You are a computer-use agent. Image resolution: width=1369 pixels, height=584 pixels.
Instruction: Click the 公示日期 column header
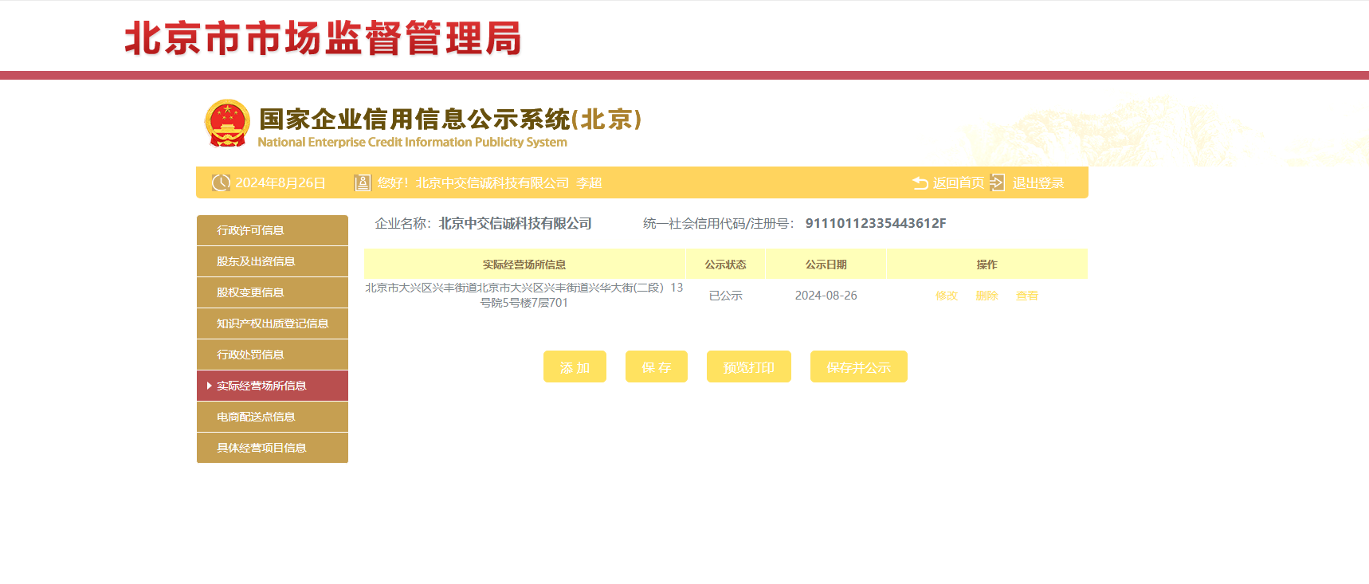(826, 264)
